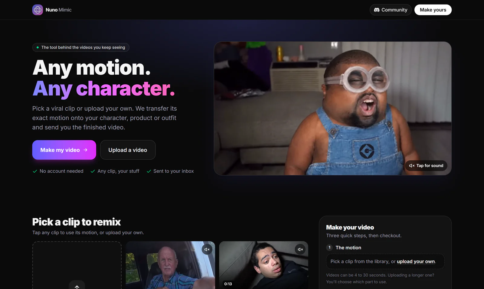Unmute the elderly man clip
This screenshot has width=484, height=289.
coord(207,249)
